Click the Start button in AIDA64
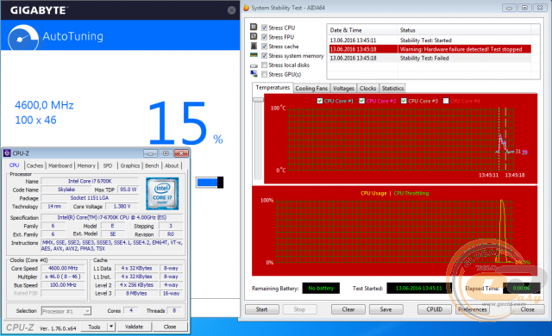552x336 pixels. 261,309
